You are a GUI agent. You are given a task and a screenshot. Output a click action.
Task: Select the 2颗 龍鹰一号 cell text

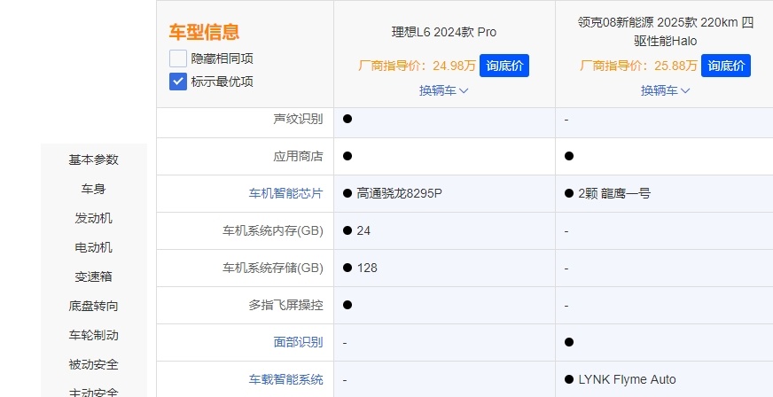[x=614, y=193]
